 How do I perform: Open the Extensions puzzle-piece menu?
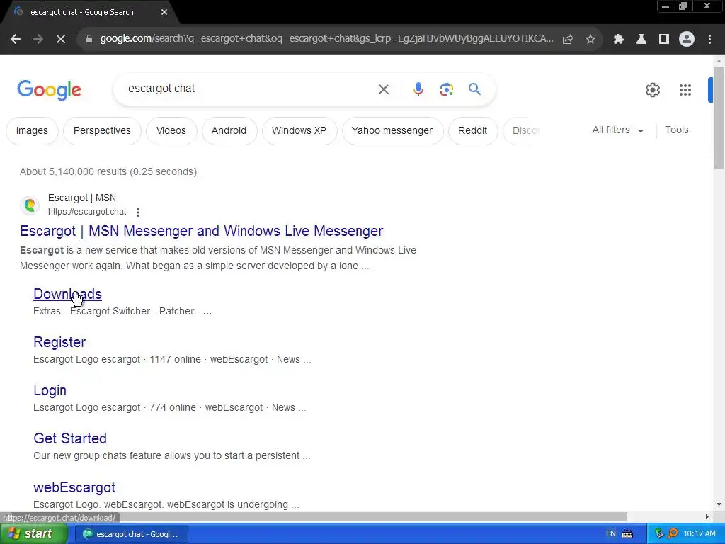click(x=618, y=40)
